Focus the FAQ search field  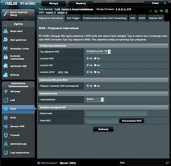coord(145,163)
